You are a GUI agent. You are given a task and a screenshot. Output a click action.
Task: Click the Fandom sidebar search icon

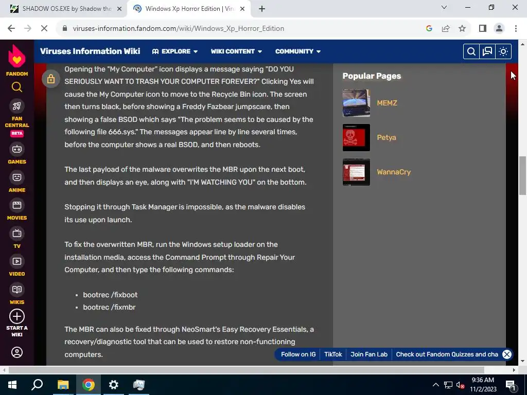click(17, 87)
